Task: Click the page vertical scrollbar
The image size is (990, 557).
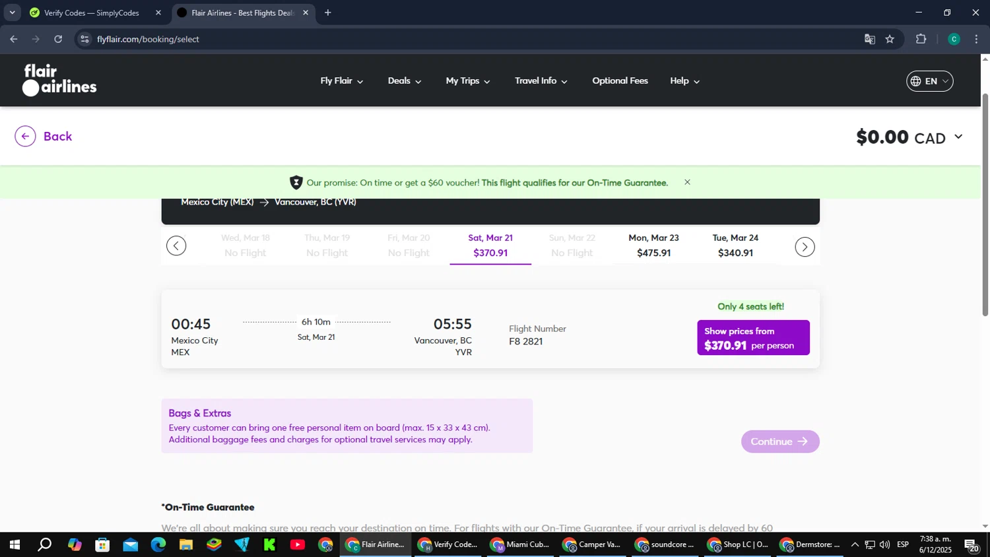Action: pyautogui.click(x=985, y=205)
